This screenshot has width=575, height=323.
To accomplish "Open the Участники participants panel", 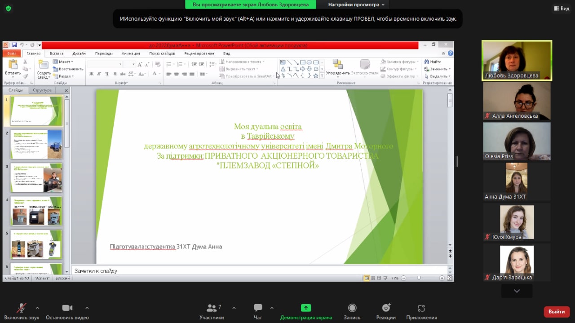I will [212, 311].
